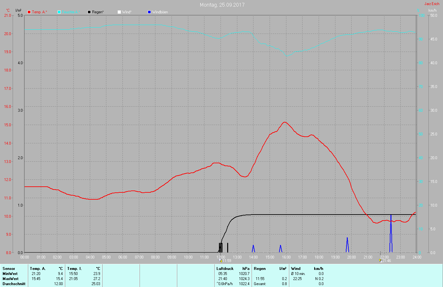The width and height of the screenshot is (443, 287).
Task: Click the Durchschnitt row label
Action: (x=14, y=284)
